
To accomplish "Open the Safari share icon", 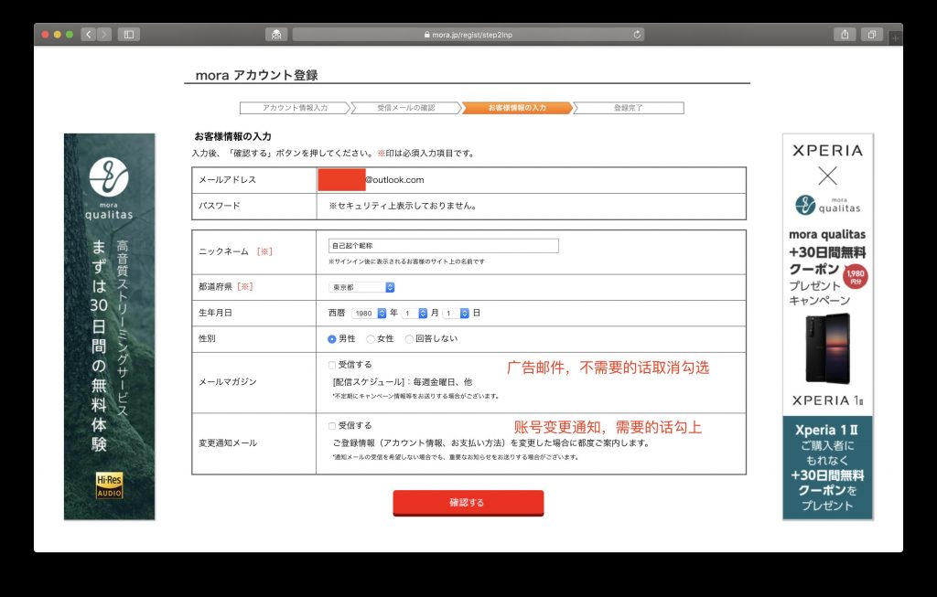I will coord(845,35).
